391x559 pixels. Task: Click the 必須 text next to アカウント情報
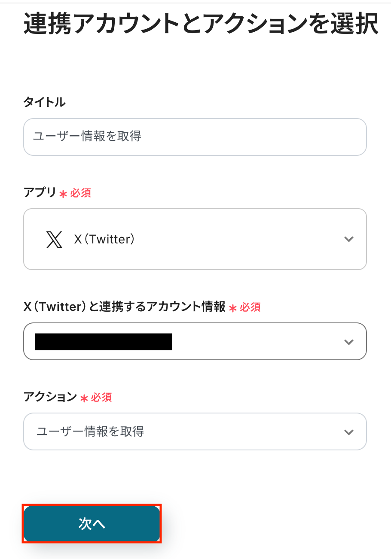click(x=250, y=307)
